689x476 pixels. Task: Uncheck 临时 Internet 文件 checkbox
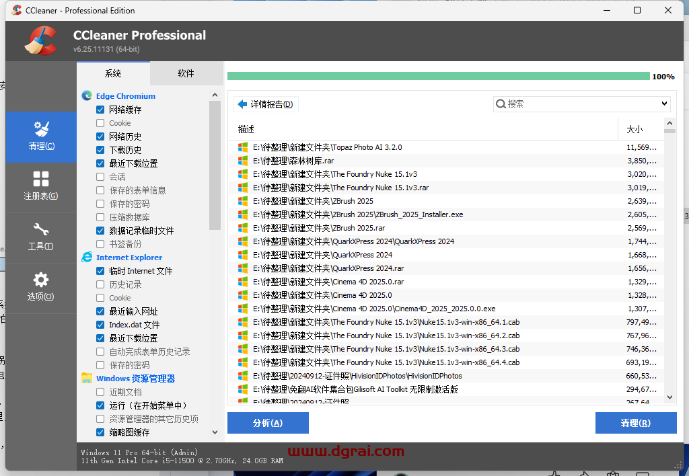coord(100,271)
